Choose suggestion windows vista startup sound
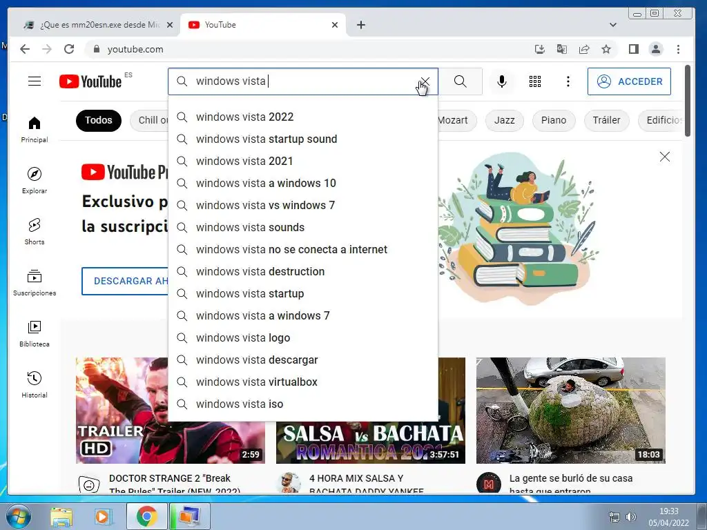 (303, 139)
